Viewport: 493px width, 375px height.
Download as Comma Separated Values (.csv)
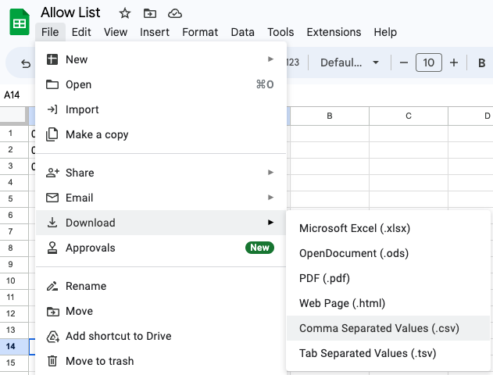click(388, 328)
